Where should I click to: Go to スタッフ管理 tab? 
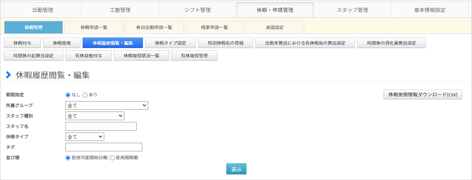point(352,10)
